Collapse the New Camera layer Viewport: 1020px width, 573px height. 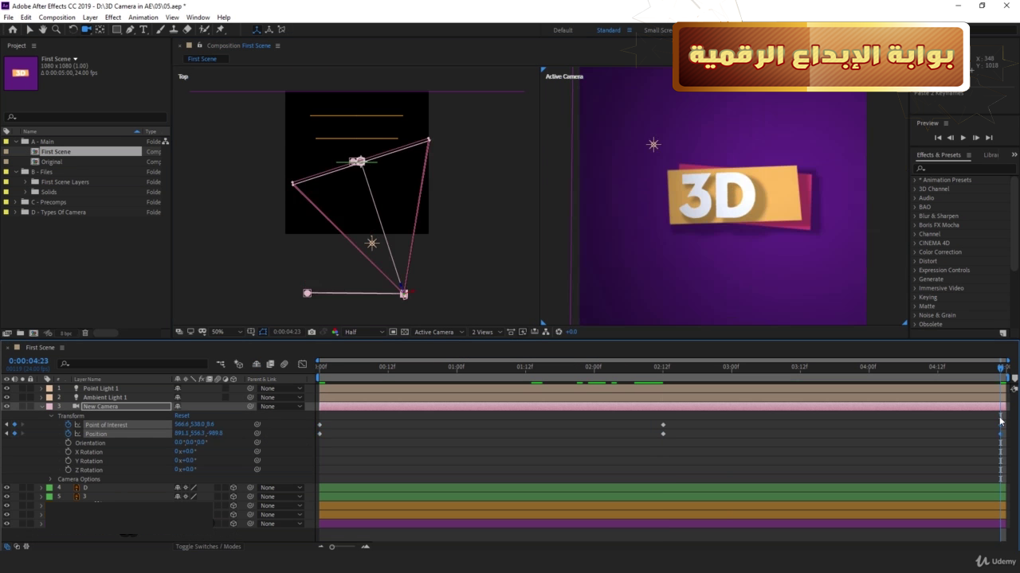tap(41, 406)
